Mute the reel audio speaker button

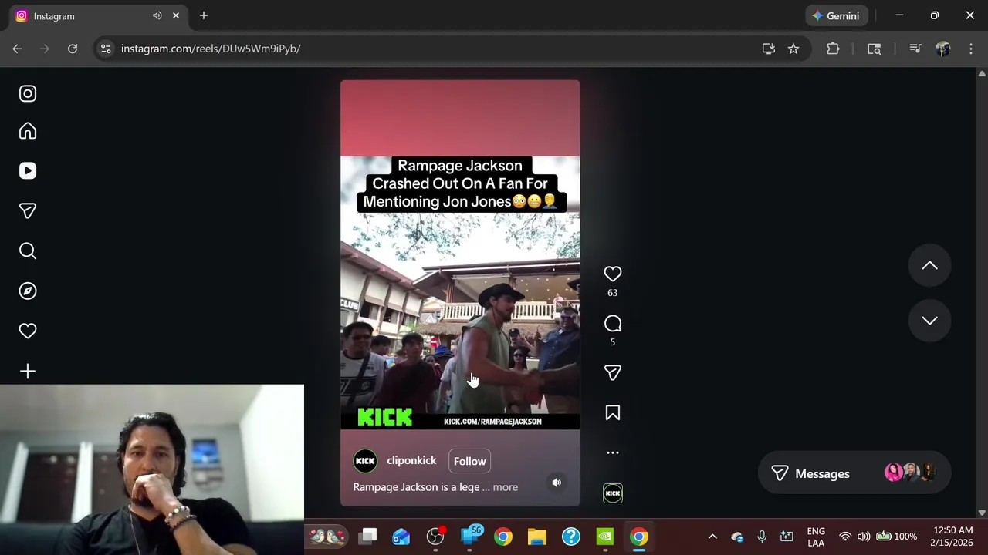pos(557,483)
